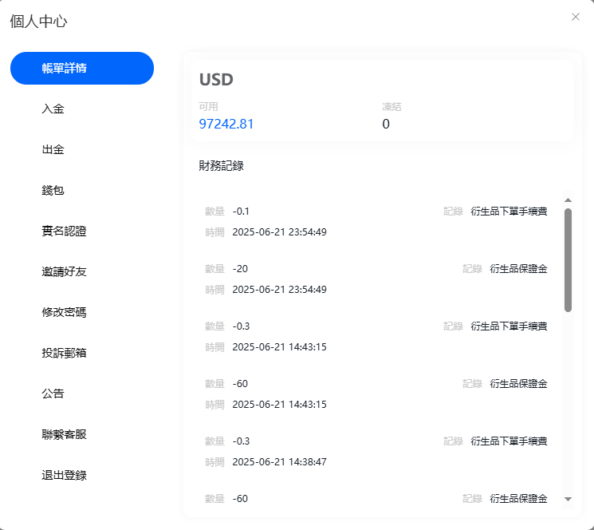Select the -20 衍生品保證金 record
Screen dimensions: 594x530
(376, 279)
